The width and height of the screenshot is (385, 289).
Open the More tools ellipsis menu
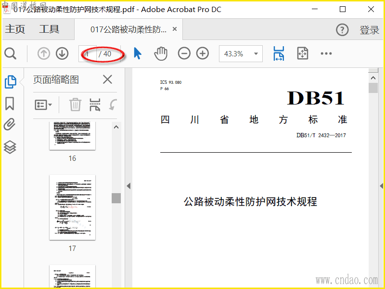326,53
